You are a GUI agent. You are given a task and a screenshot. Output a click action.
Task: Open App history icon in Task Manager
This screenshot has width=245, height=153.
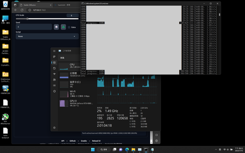pyautogui.click(x=54, y=68)
